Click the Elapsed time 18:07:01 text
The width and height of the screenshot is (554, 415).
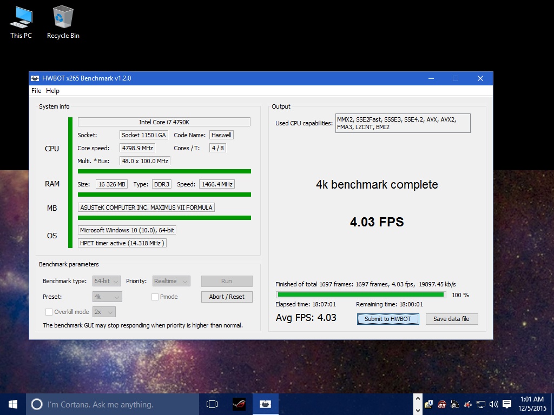306,305
